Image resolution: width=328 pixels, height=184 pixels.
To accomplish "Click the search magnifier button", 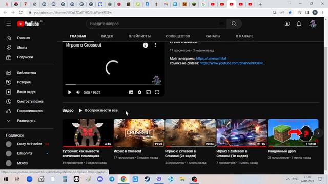I will pos(234,24).
